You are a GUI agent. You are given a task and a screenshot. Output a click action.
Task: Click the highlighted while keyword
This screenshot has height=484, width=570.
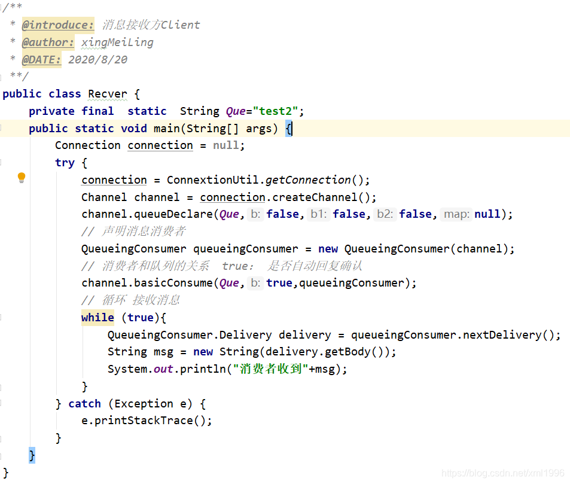[x=97, y=318]
